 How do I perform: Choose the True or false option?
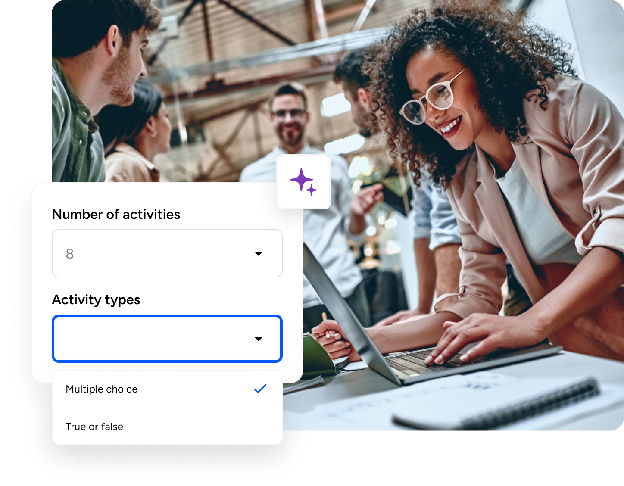coord(167,427)
